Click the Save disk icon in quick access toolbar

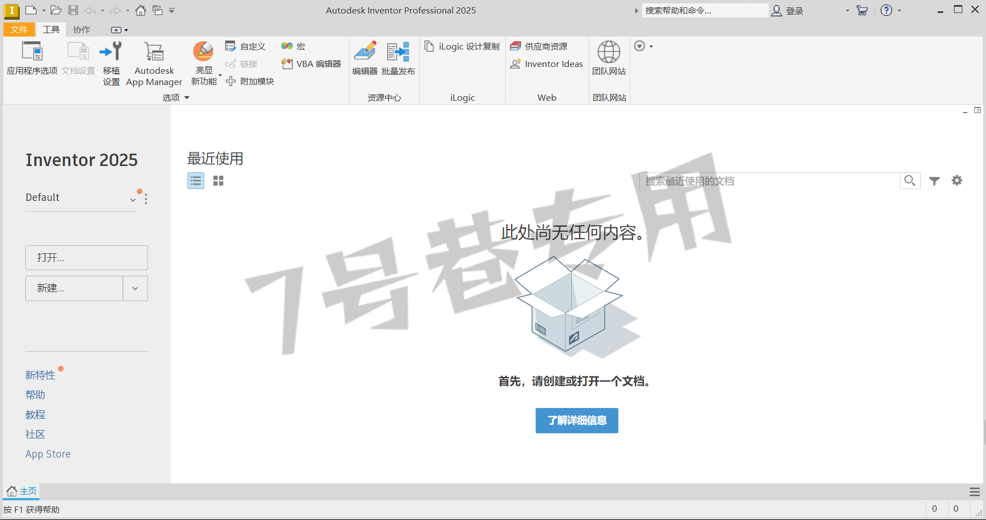[x=73, y=10]
